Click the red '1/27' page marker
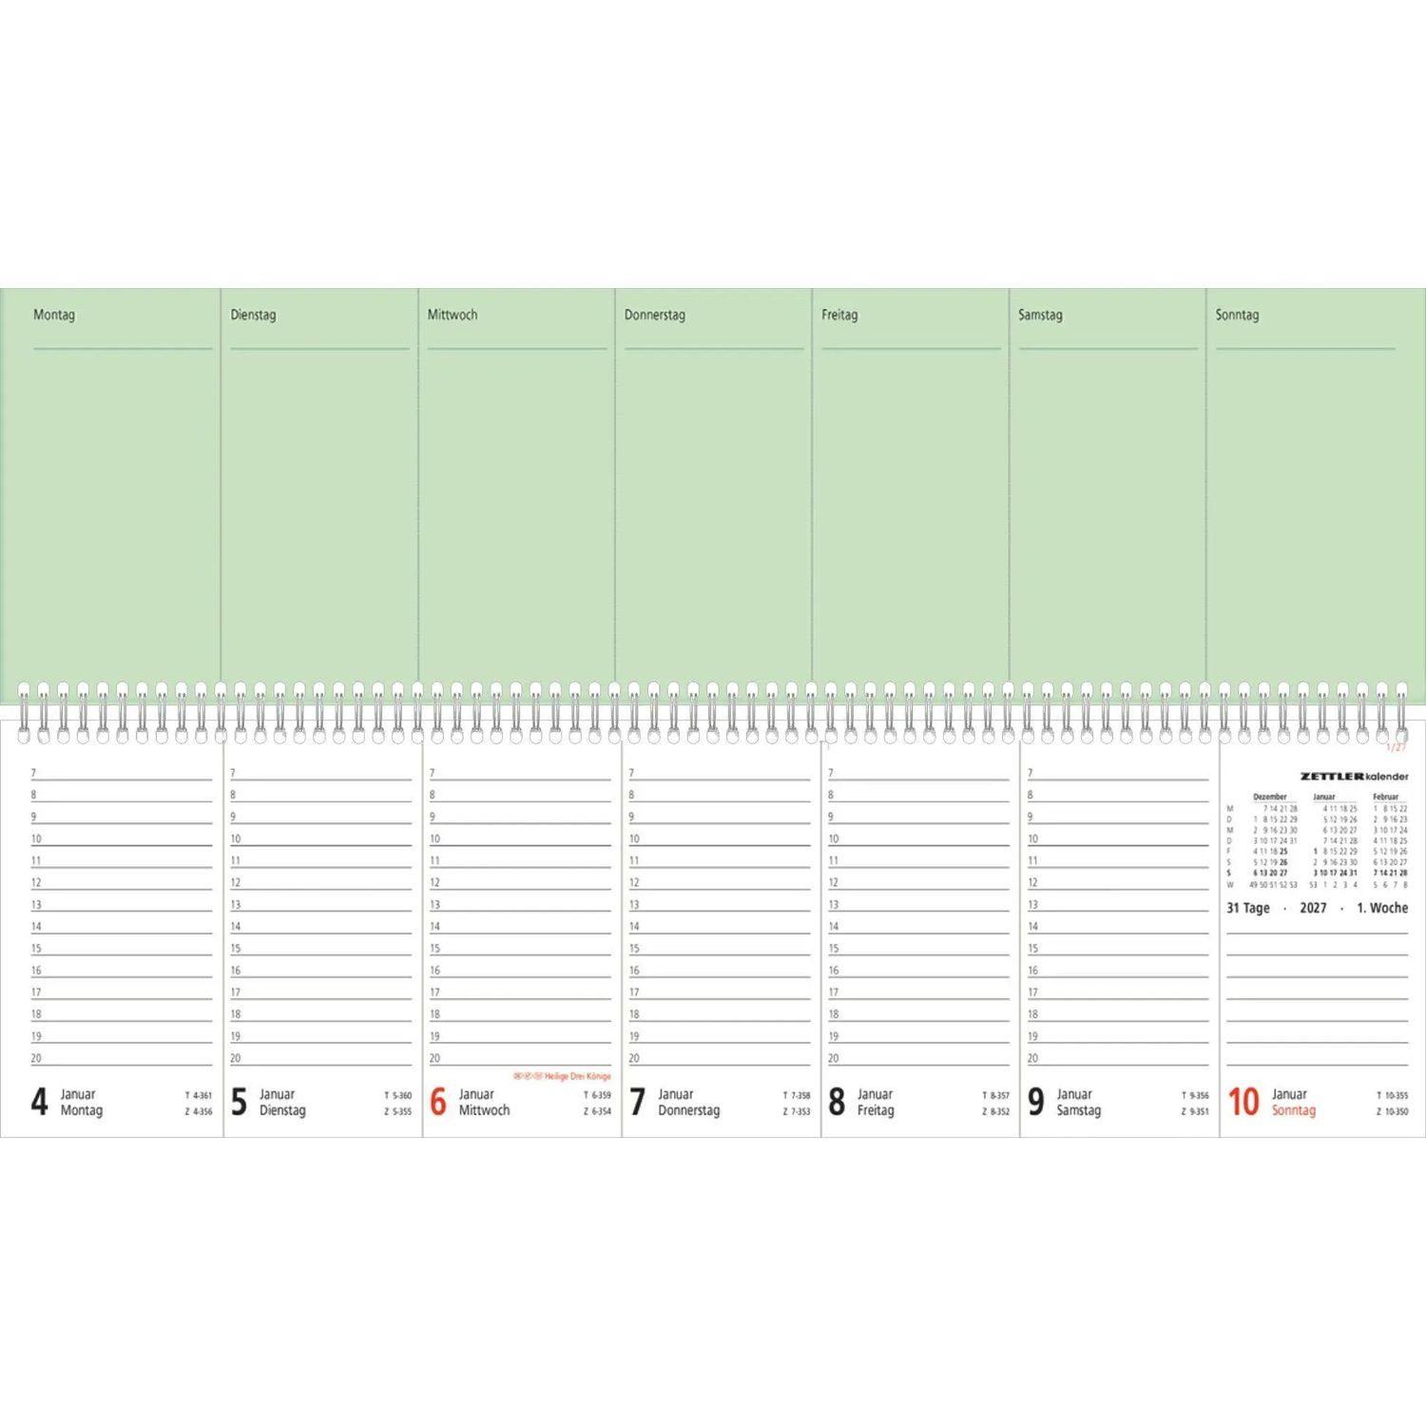Screen dimensions: 1426x1426 [x=1397, y=747]
